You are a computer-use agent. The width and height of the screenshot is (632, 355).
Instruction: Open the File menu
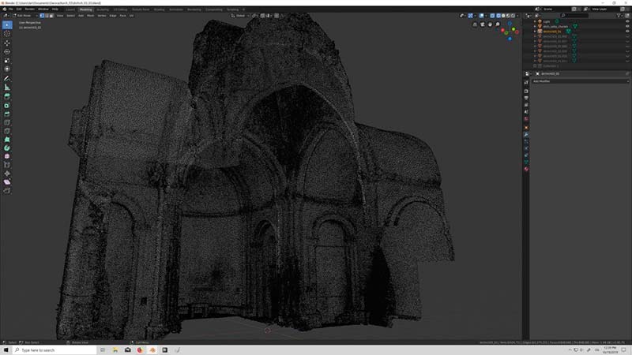tap(11, 9)
